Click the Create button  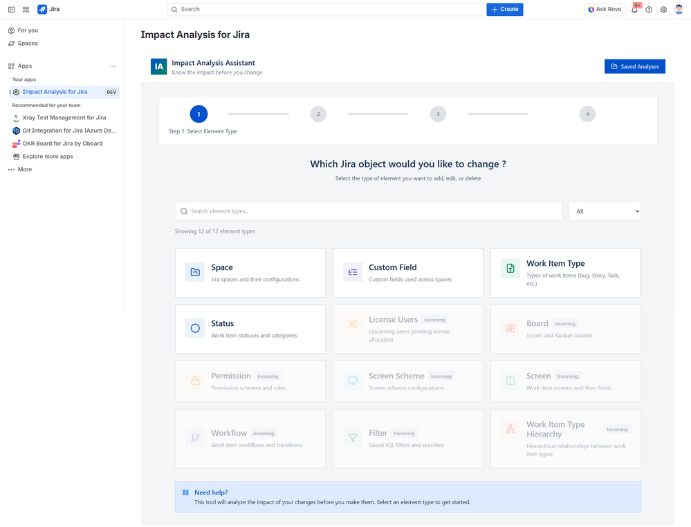[504, 9]
